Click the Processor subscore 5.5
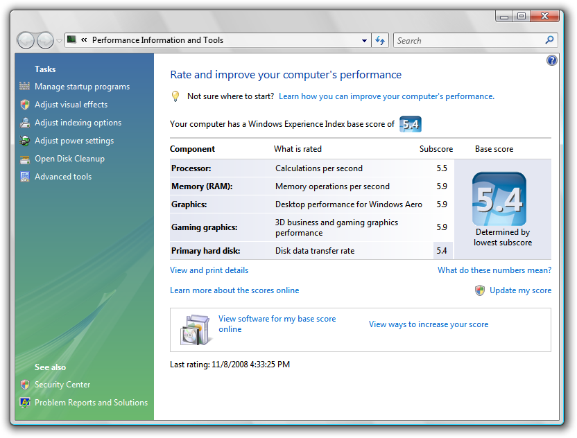The image size is (577, 438). coord(442,168)
